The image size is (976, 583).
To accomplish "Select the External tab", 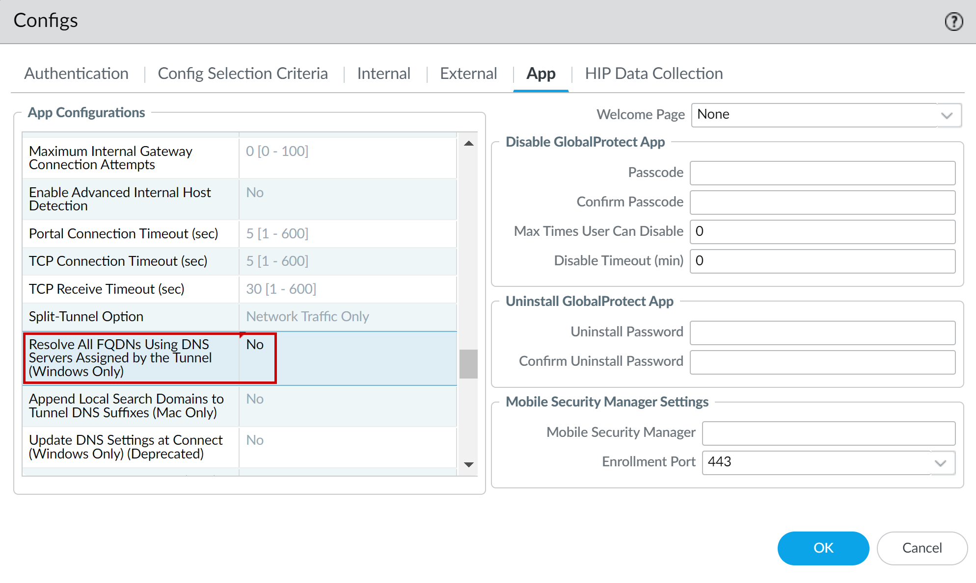I will click(468, 74).
